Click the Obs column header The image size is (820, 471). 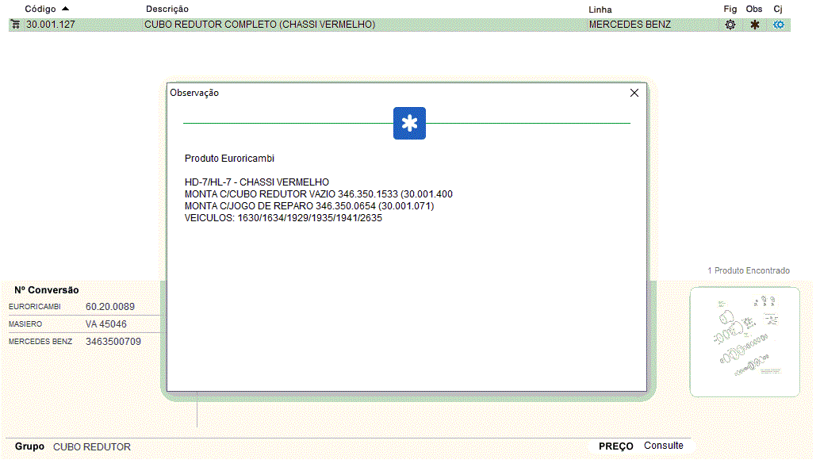pyautogui.click(x=754, y=9)
